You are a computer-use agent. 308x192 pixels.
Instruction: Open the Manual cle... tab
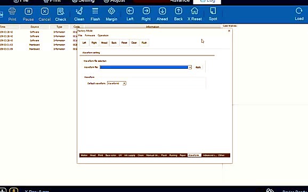point(152,155)
